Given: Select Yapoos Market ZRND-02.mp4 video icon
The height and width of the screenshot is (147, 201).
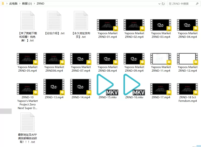Looking at the screenshot, I should 134,25.
